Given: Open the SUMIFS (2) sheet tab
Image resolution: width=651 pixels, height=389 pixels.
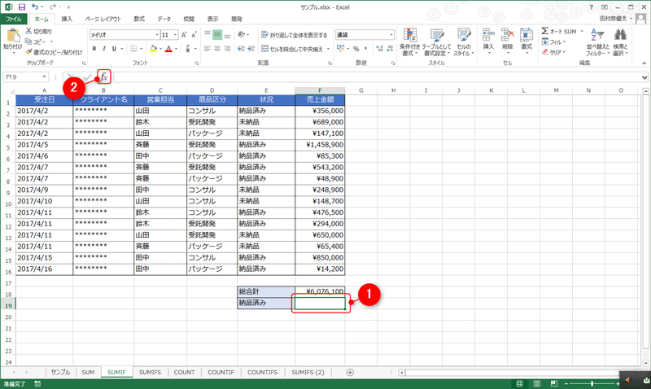Looking at the screenshot, I should [308, 373].
